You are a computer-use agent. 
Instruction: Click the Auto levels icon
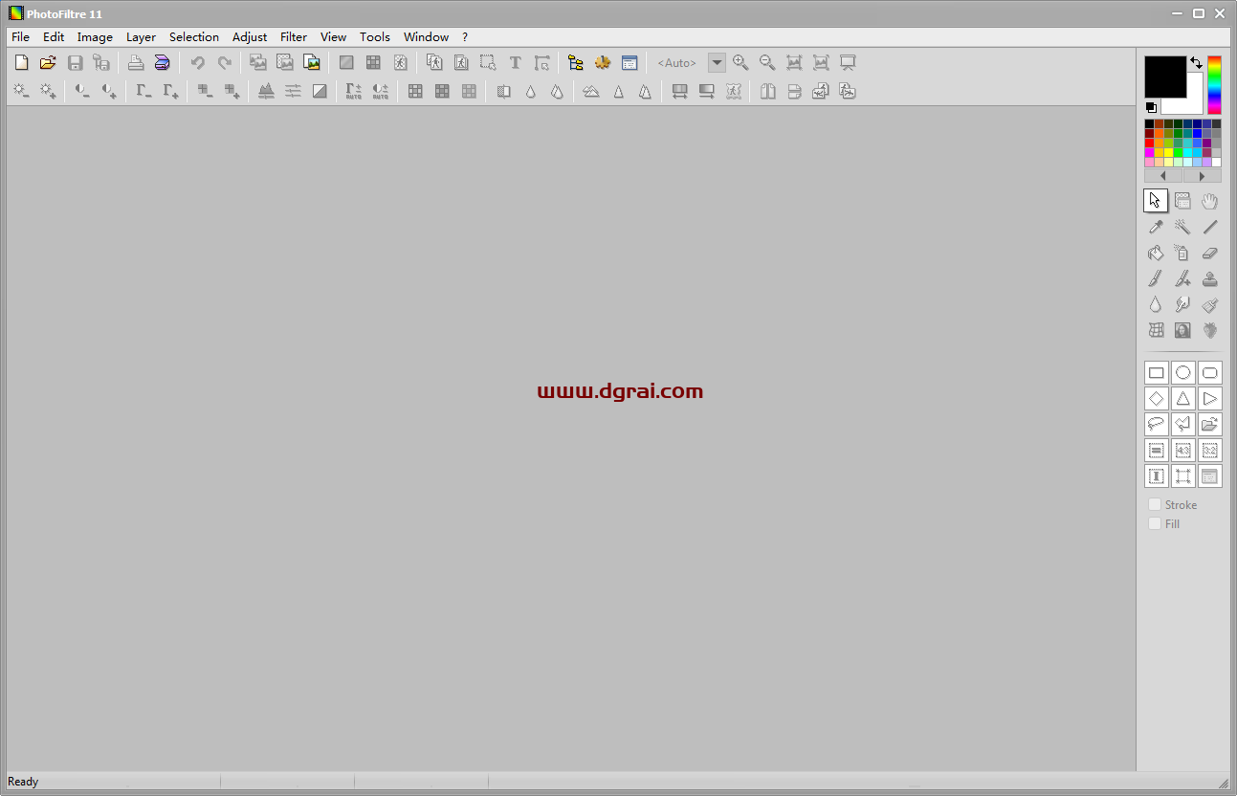pyautogui.click(x=354, y=92)
